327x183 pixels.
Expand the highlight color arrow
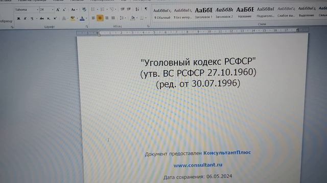(x=77, y=18)
